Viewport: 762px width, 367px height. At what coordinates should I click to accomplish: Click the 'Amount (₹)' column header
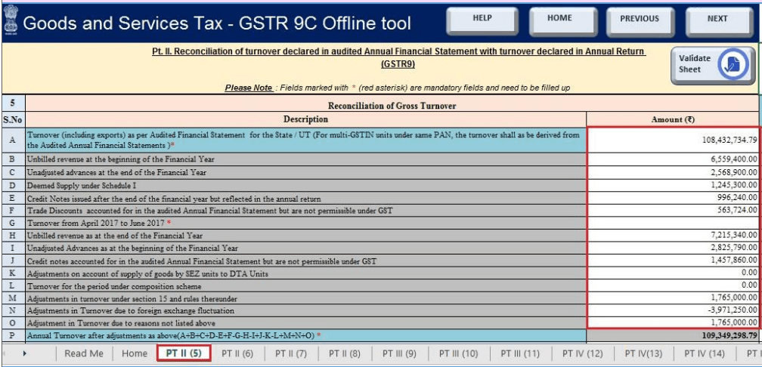(673, 119)
